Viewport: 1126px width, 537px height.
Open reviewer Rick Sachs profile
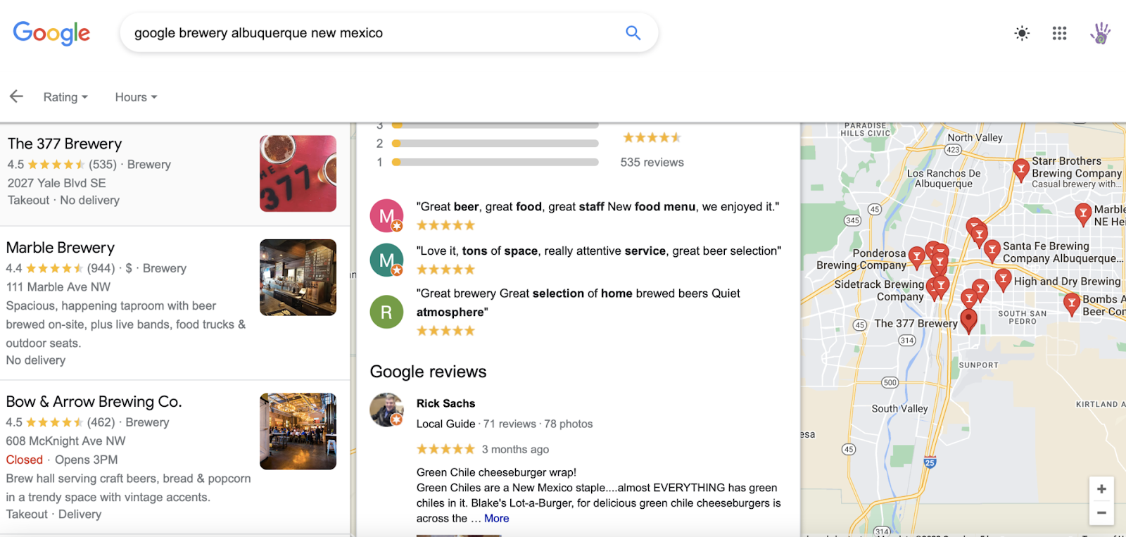[445, 403]
